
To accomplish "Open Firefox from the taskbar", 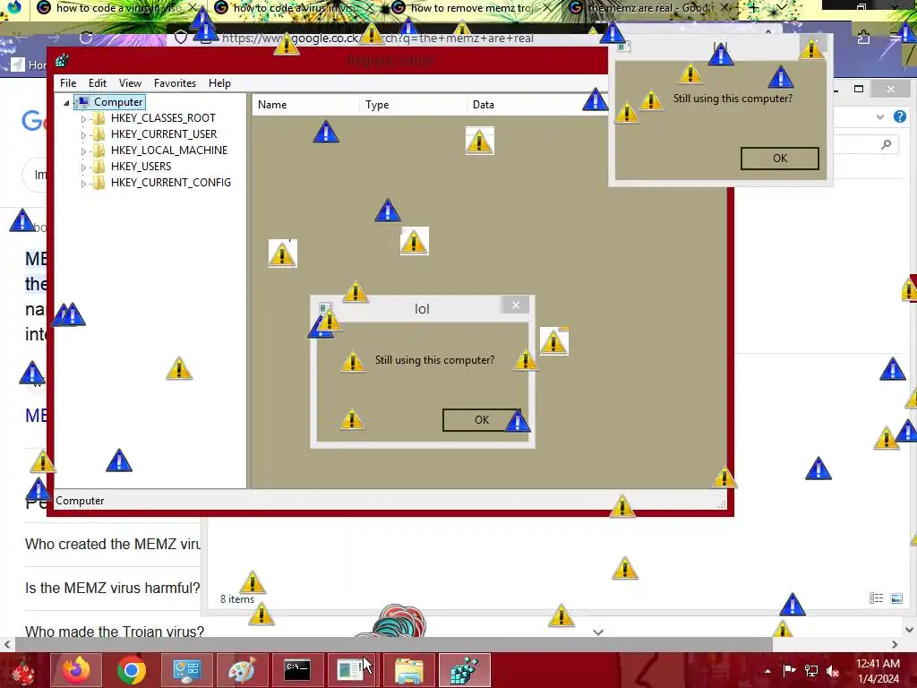I will point(76,670).
